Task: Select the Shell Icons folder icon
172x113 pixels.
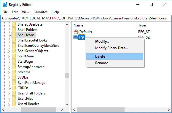Action: click(14, 35)
